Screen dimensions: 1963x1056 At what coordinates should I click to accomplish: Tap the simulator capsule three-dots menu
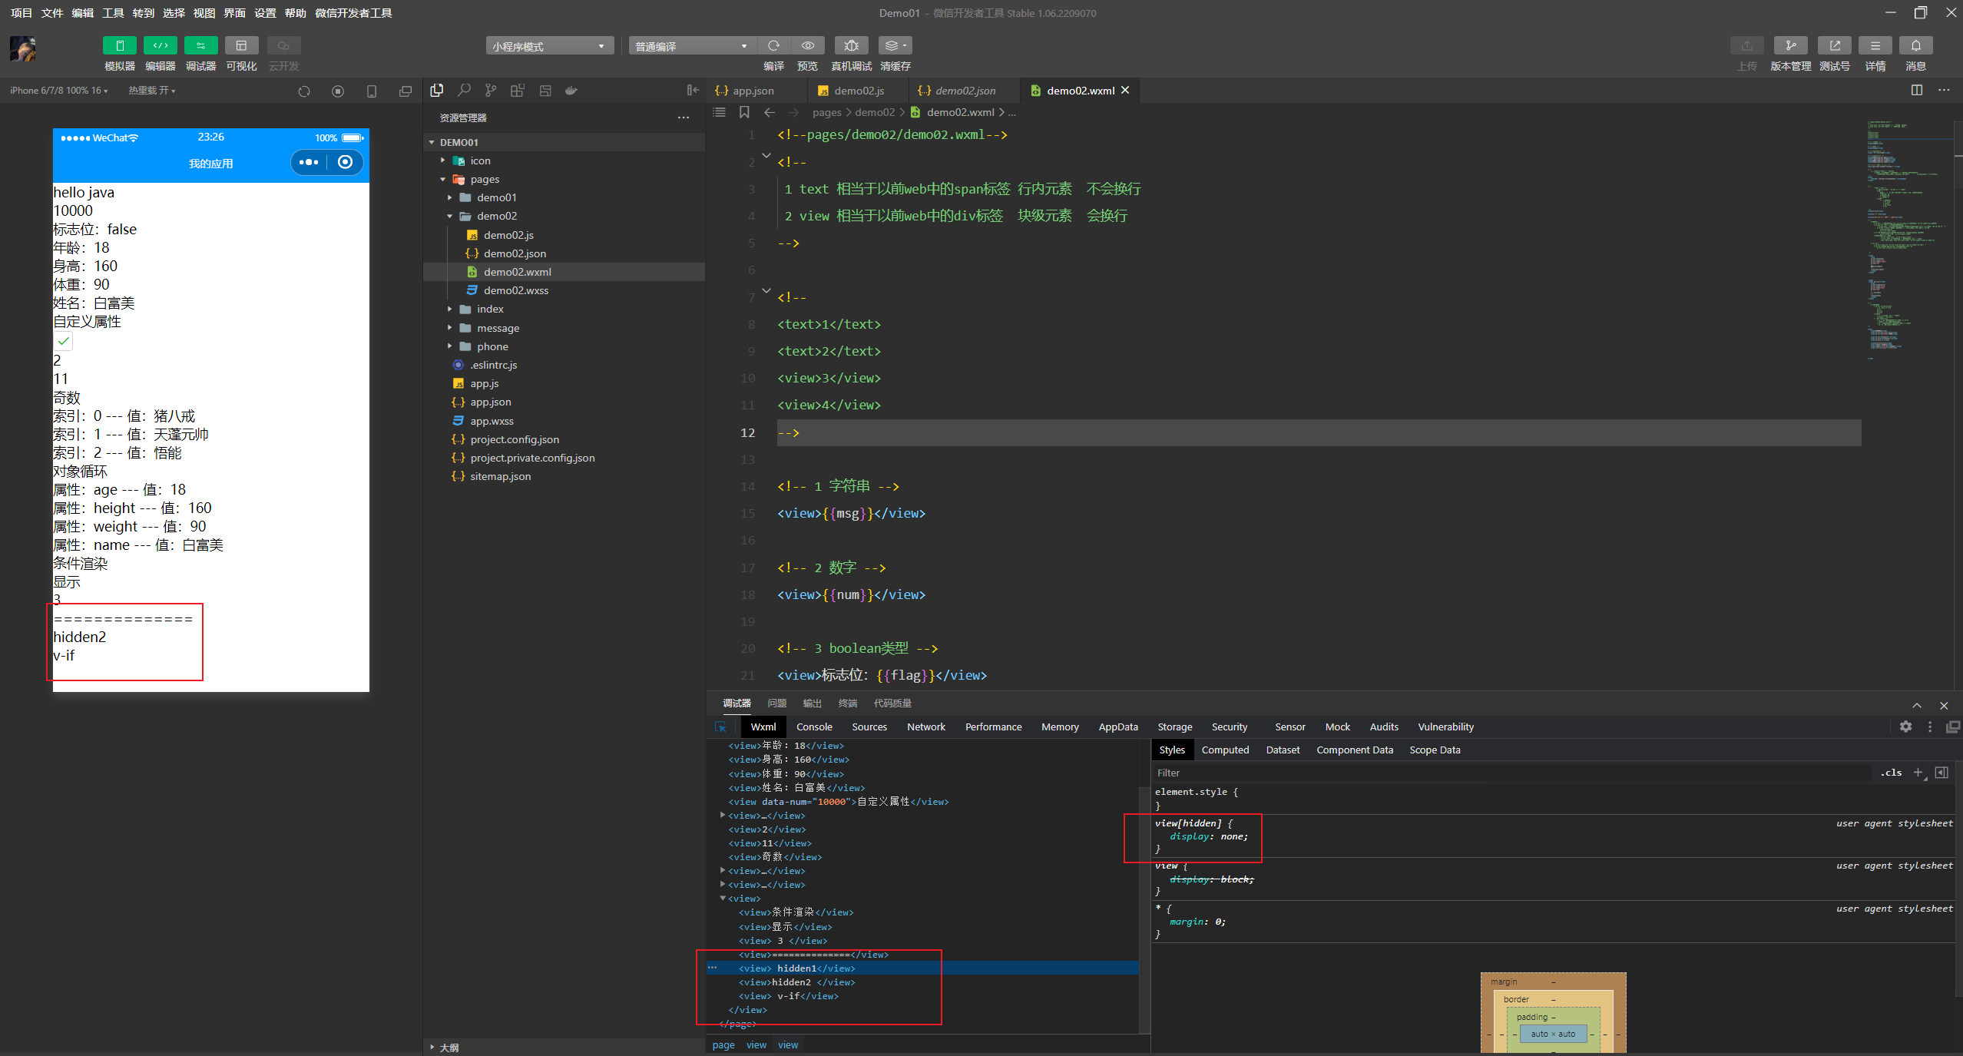(x=309, y=162)
